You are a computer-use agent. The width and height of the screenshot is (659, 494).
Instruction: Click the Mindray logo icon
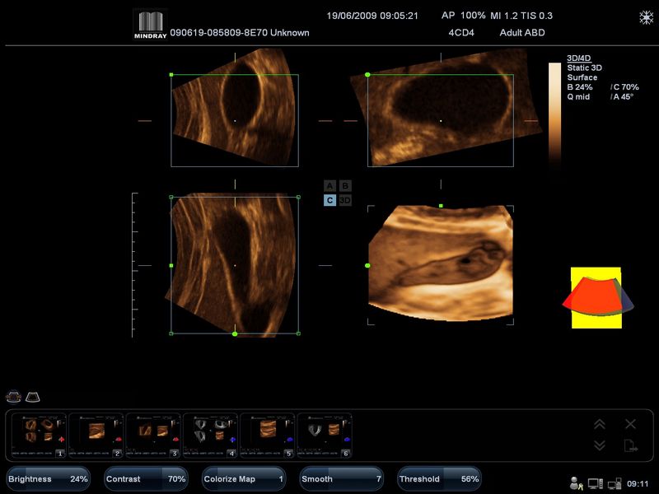150,25
